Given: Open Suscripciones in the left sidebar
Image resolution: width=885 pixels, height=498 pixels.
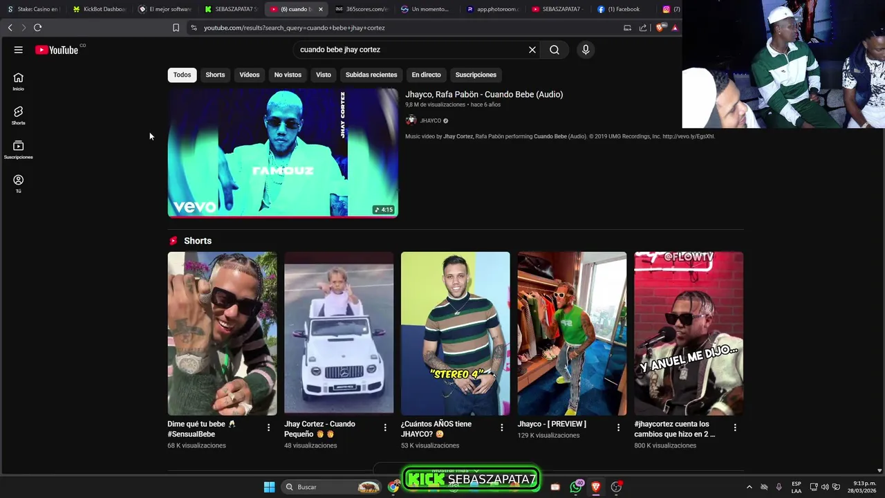Looking at the screenshot, I should 19,149.
